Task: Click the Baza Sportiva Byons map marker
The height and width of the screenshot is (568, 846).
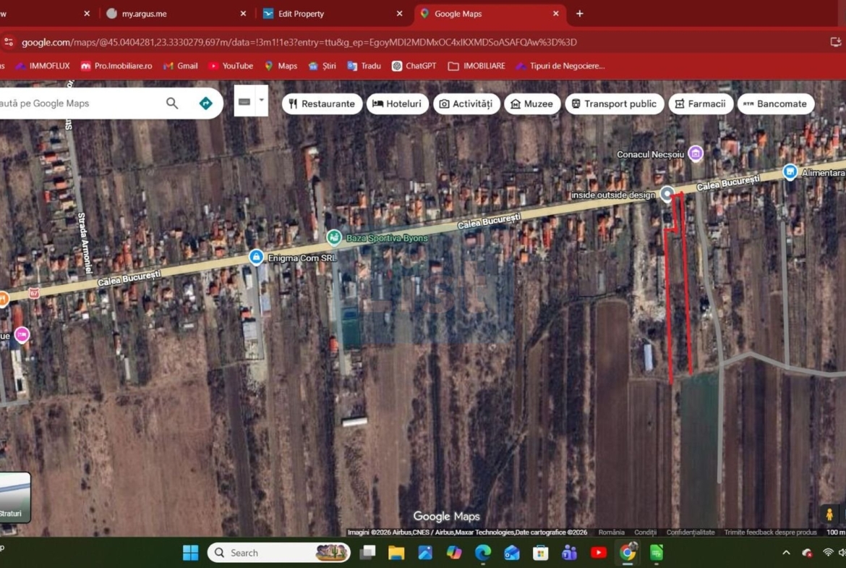Action: (333, 237)
